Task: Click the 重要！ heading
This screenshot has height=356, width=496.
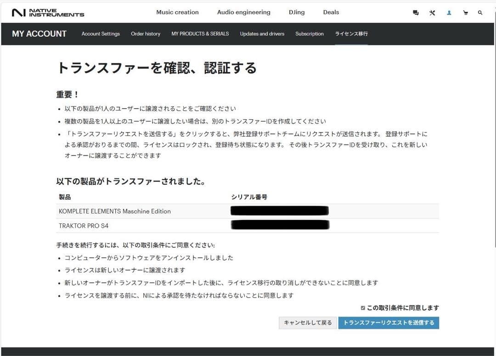Action: pos(68,94)
